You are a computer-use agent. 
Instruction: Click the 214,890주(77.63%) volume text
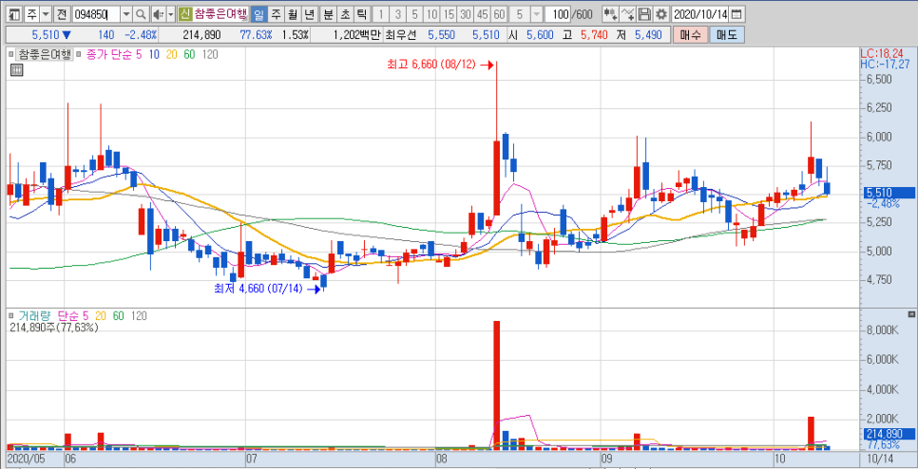[54, 328]
